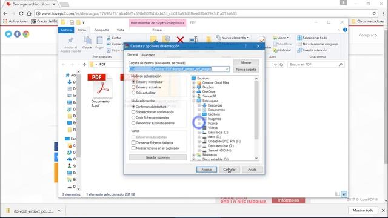This screenshot has width=388, height=218.
Task: Go up one folder in Explorer
Action: 85,64
